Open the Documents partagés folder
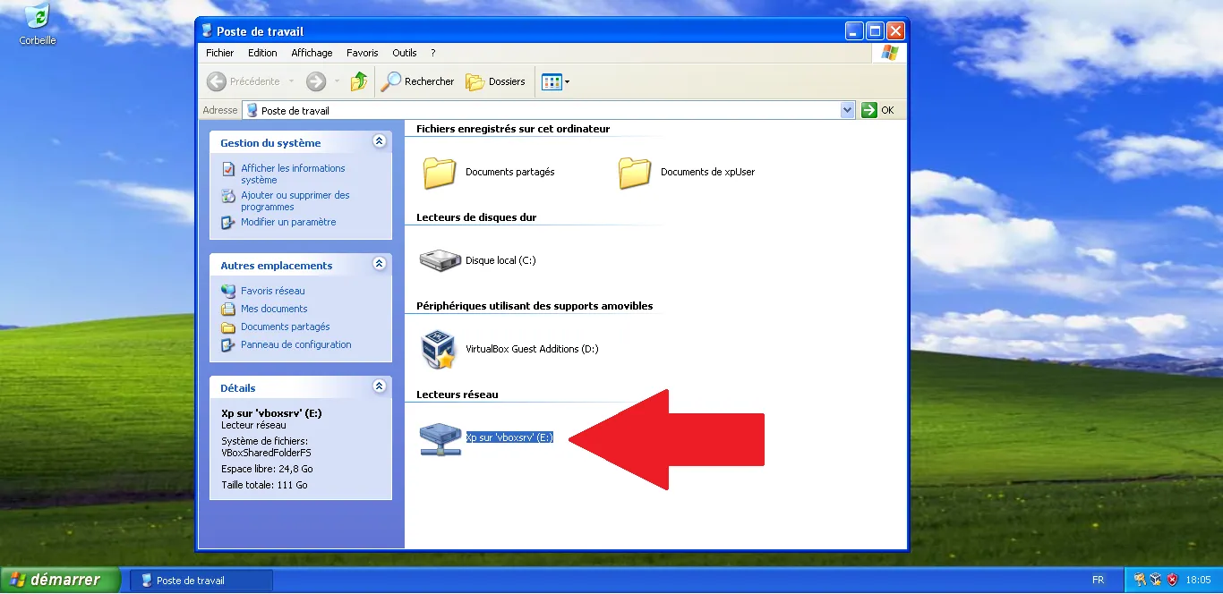1223x594 pixels. [x=438, y=172]
